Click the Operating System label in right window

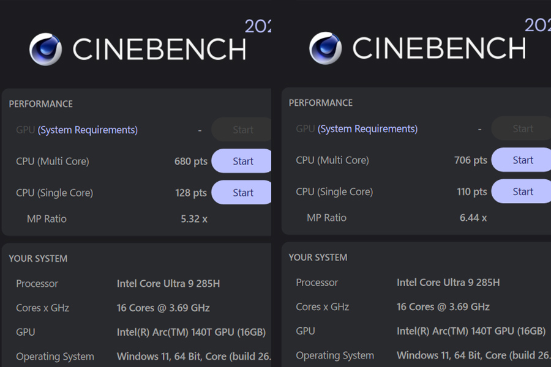(x=335, y=355)
